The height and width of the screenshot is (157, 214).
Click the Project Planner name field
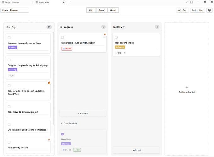coord(15,10)
